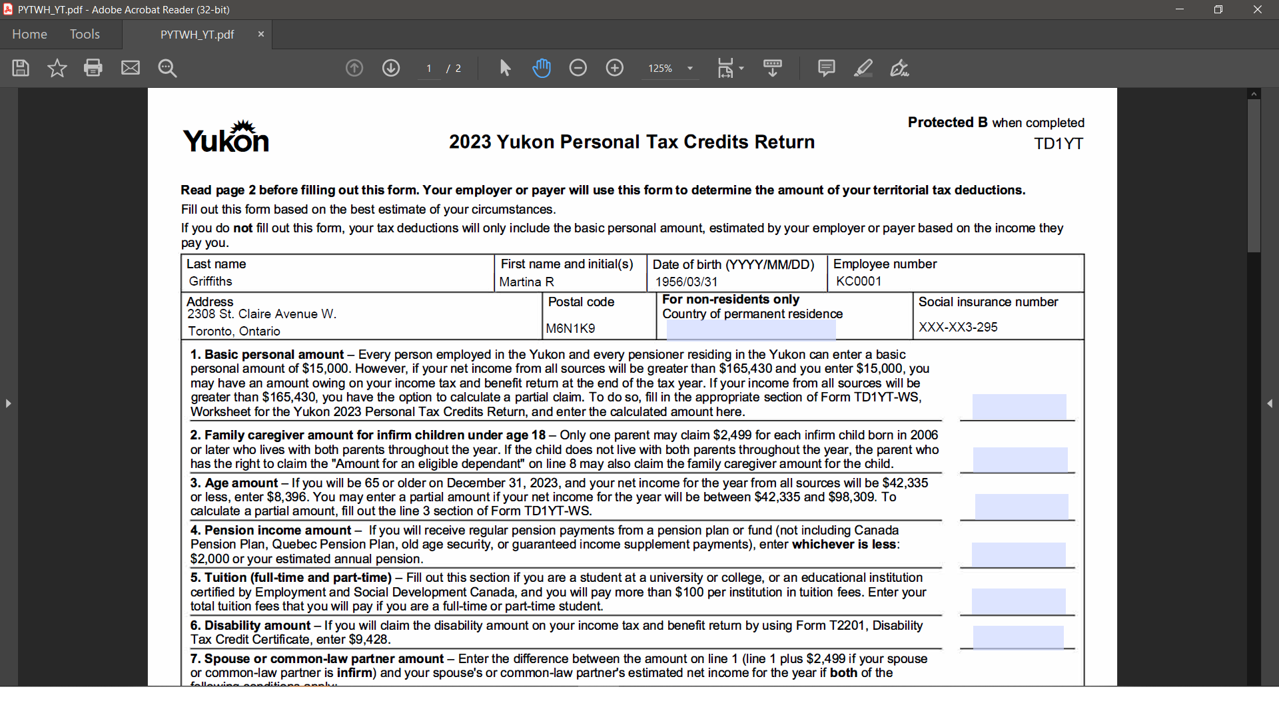The width and height of the screenshot is (1279, 719).
Task: Choose the arrow selection tool
Action: [505, 68]
